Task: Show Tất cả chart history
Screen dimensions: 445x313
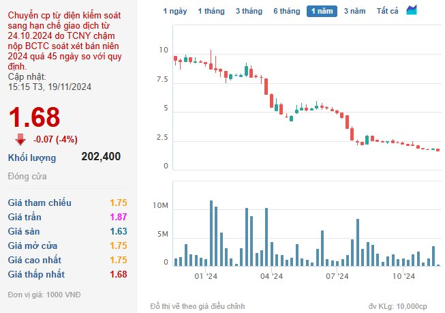Action: click(387, 11)
